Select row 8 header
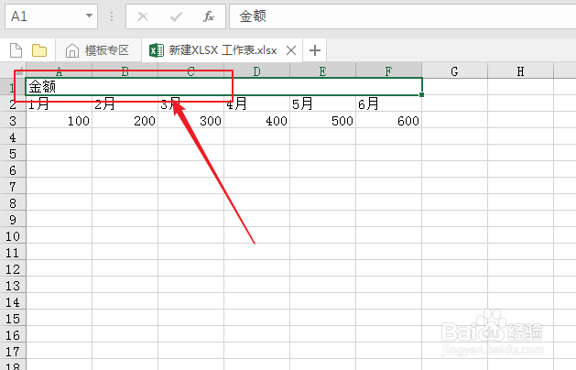Screen dimensions: 576x370 click(x=13, y=203)
